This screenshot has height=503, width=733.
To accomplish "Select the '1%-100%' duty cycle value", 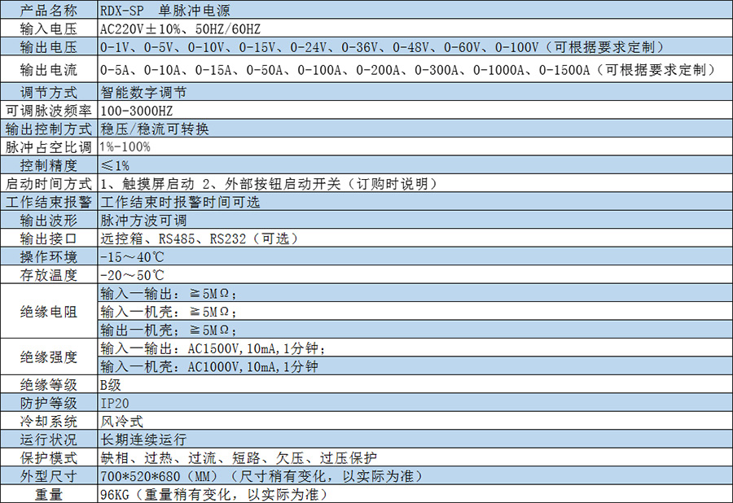I will pos(125,147).
